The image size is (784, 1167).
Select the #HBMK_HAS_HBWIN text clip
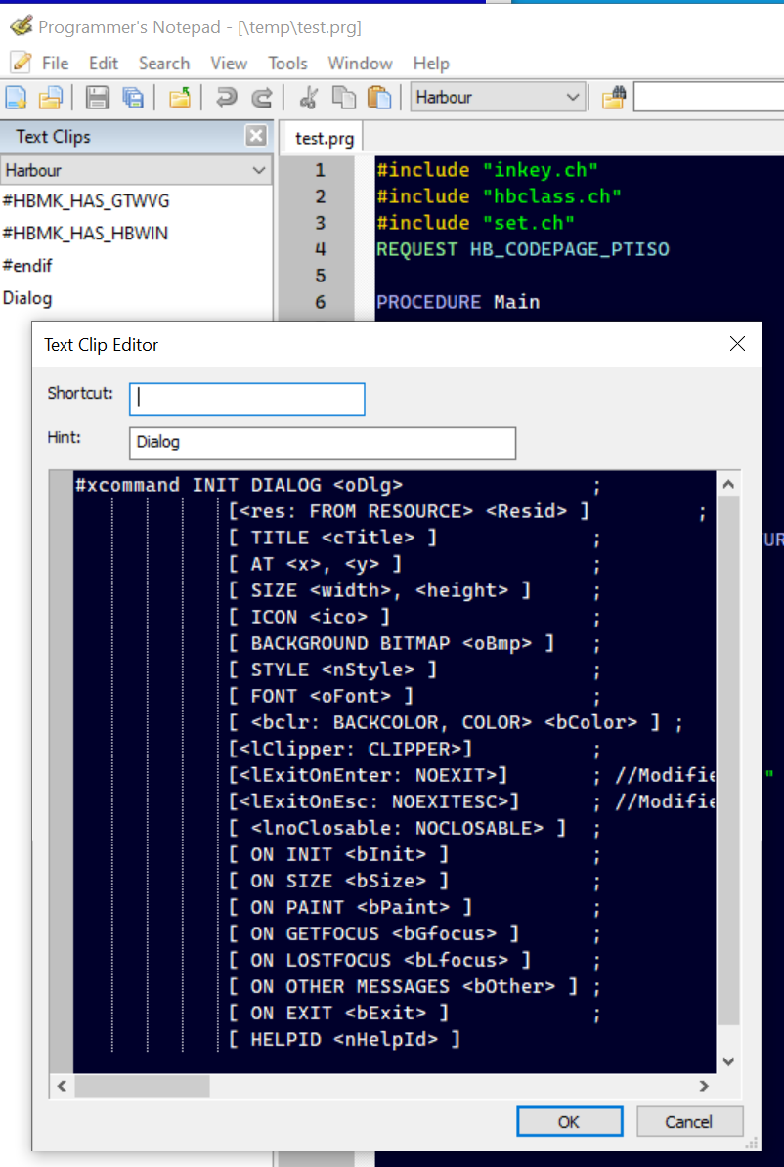click(x=86, y=234)
